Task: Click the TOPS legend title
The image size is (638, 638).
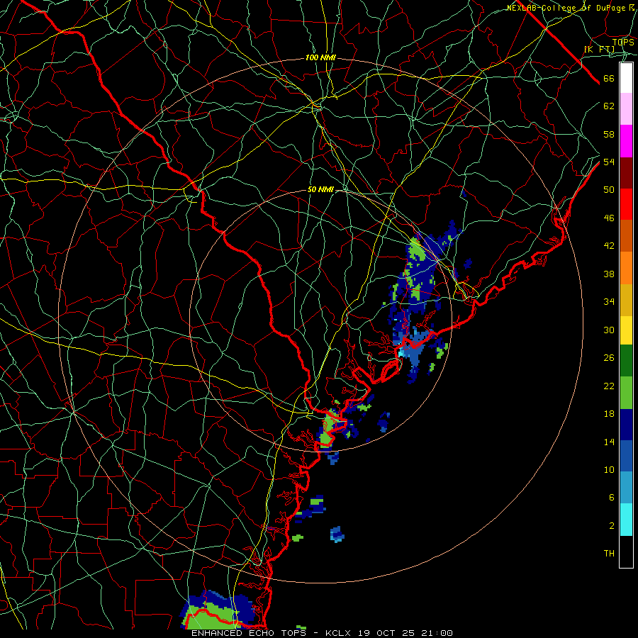Action: pos(623,42)
